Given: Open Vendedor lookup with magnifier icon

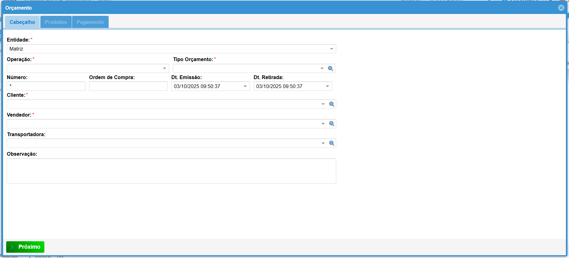Looking at the screenshot, I should pyautogui.click(x=332, y=124).
